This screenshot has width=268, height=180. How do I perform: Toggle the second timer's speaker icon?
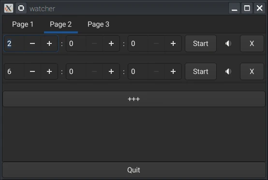pyautogui.click(x=228, y=71)
